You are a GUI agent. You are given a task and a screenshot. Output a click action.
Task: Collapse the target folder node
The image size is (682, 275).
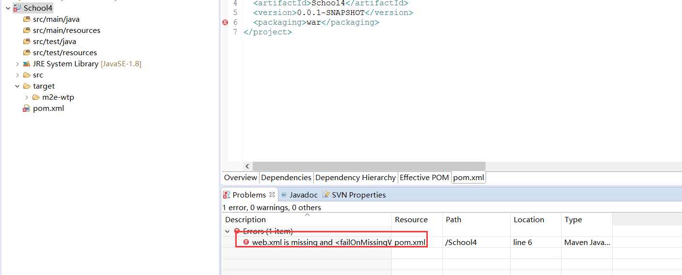tap(17, 86)
